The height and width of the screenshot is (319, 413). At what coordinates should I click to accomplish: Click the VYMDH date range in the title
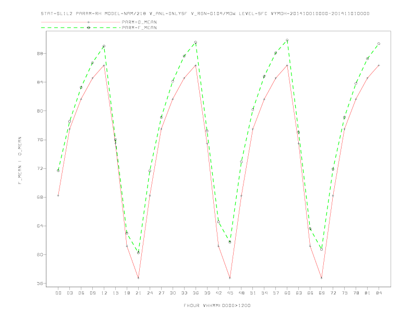click(320, 14)
